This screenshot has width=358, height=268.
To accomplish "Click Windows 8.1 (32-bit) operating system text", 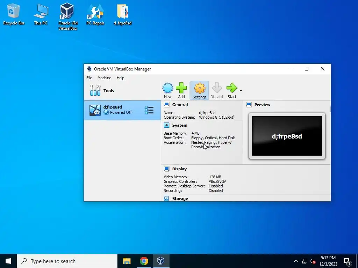I will pos(217,117).
